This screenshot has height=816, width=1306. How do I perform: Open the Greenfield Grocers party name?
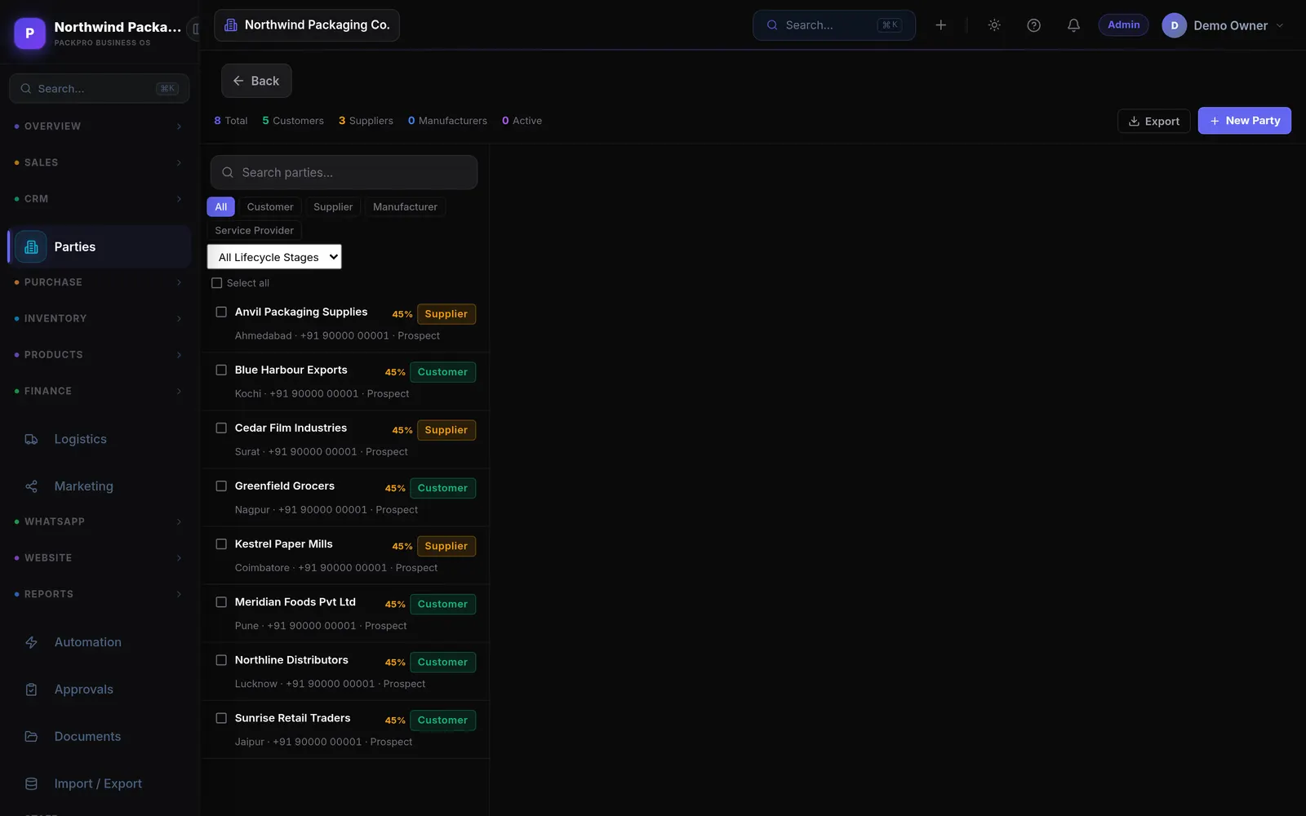click(285, 486)
